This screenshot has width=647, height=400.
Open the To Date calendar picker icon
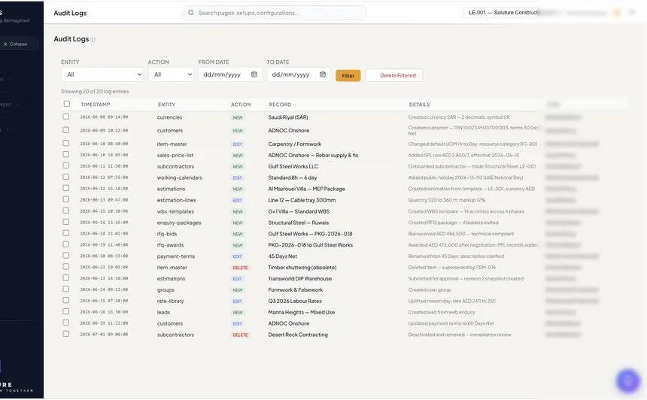click(x=323, y=74)
